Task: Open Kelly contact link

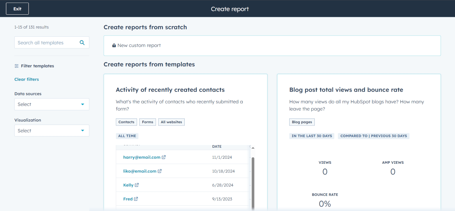Action: (128, 185)
